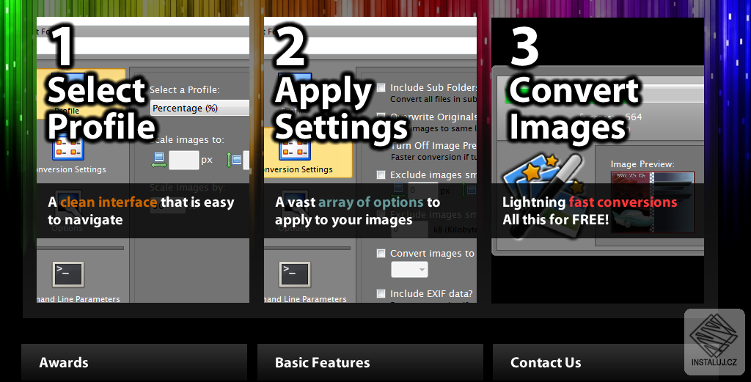This screenshot has width=751, height=382.
Task: Open the Contact Us section header
Action: click(605, 362)
